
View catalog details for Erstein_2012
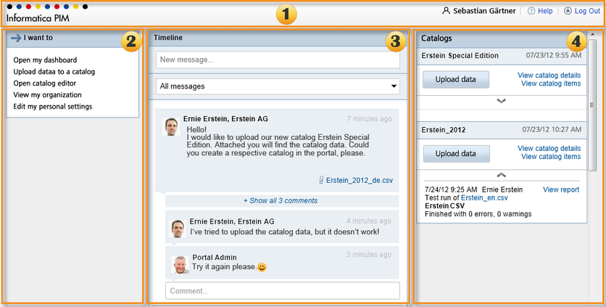point(549,148)
